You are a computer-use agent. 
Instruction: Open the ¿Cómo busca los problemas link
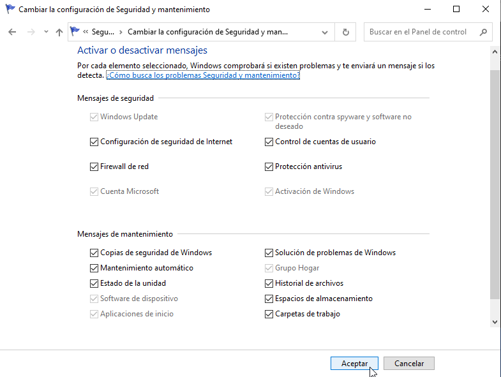203,75
